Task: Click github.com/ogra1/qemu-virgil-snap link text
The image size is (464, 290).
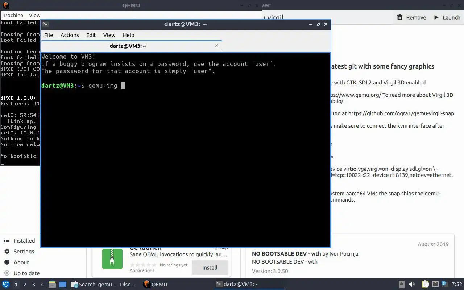Action: coord(401,113)
